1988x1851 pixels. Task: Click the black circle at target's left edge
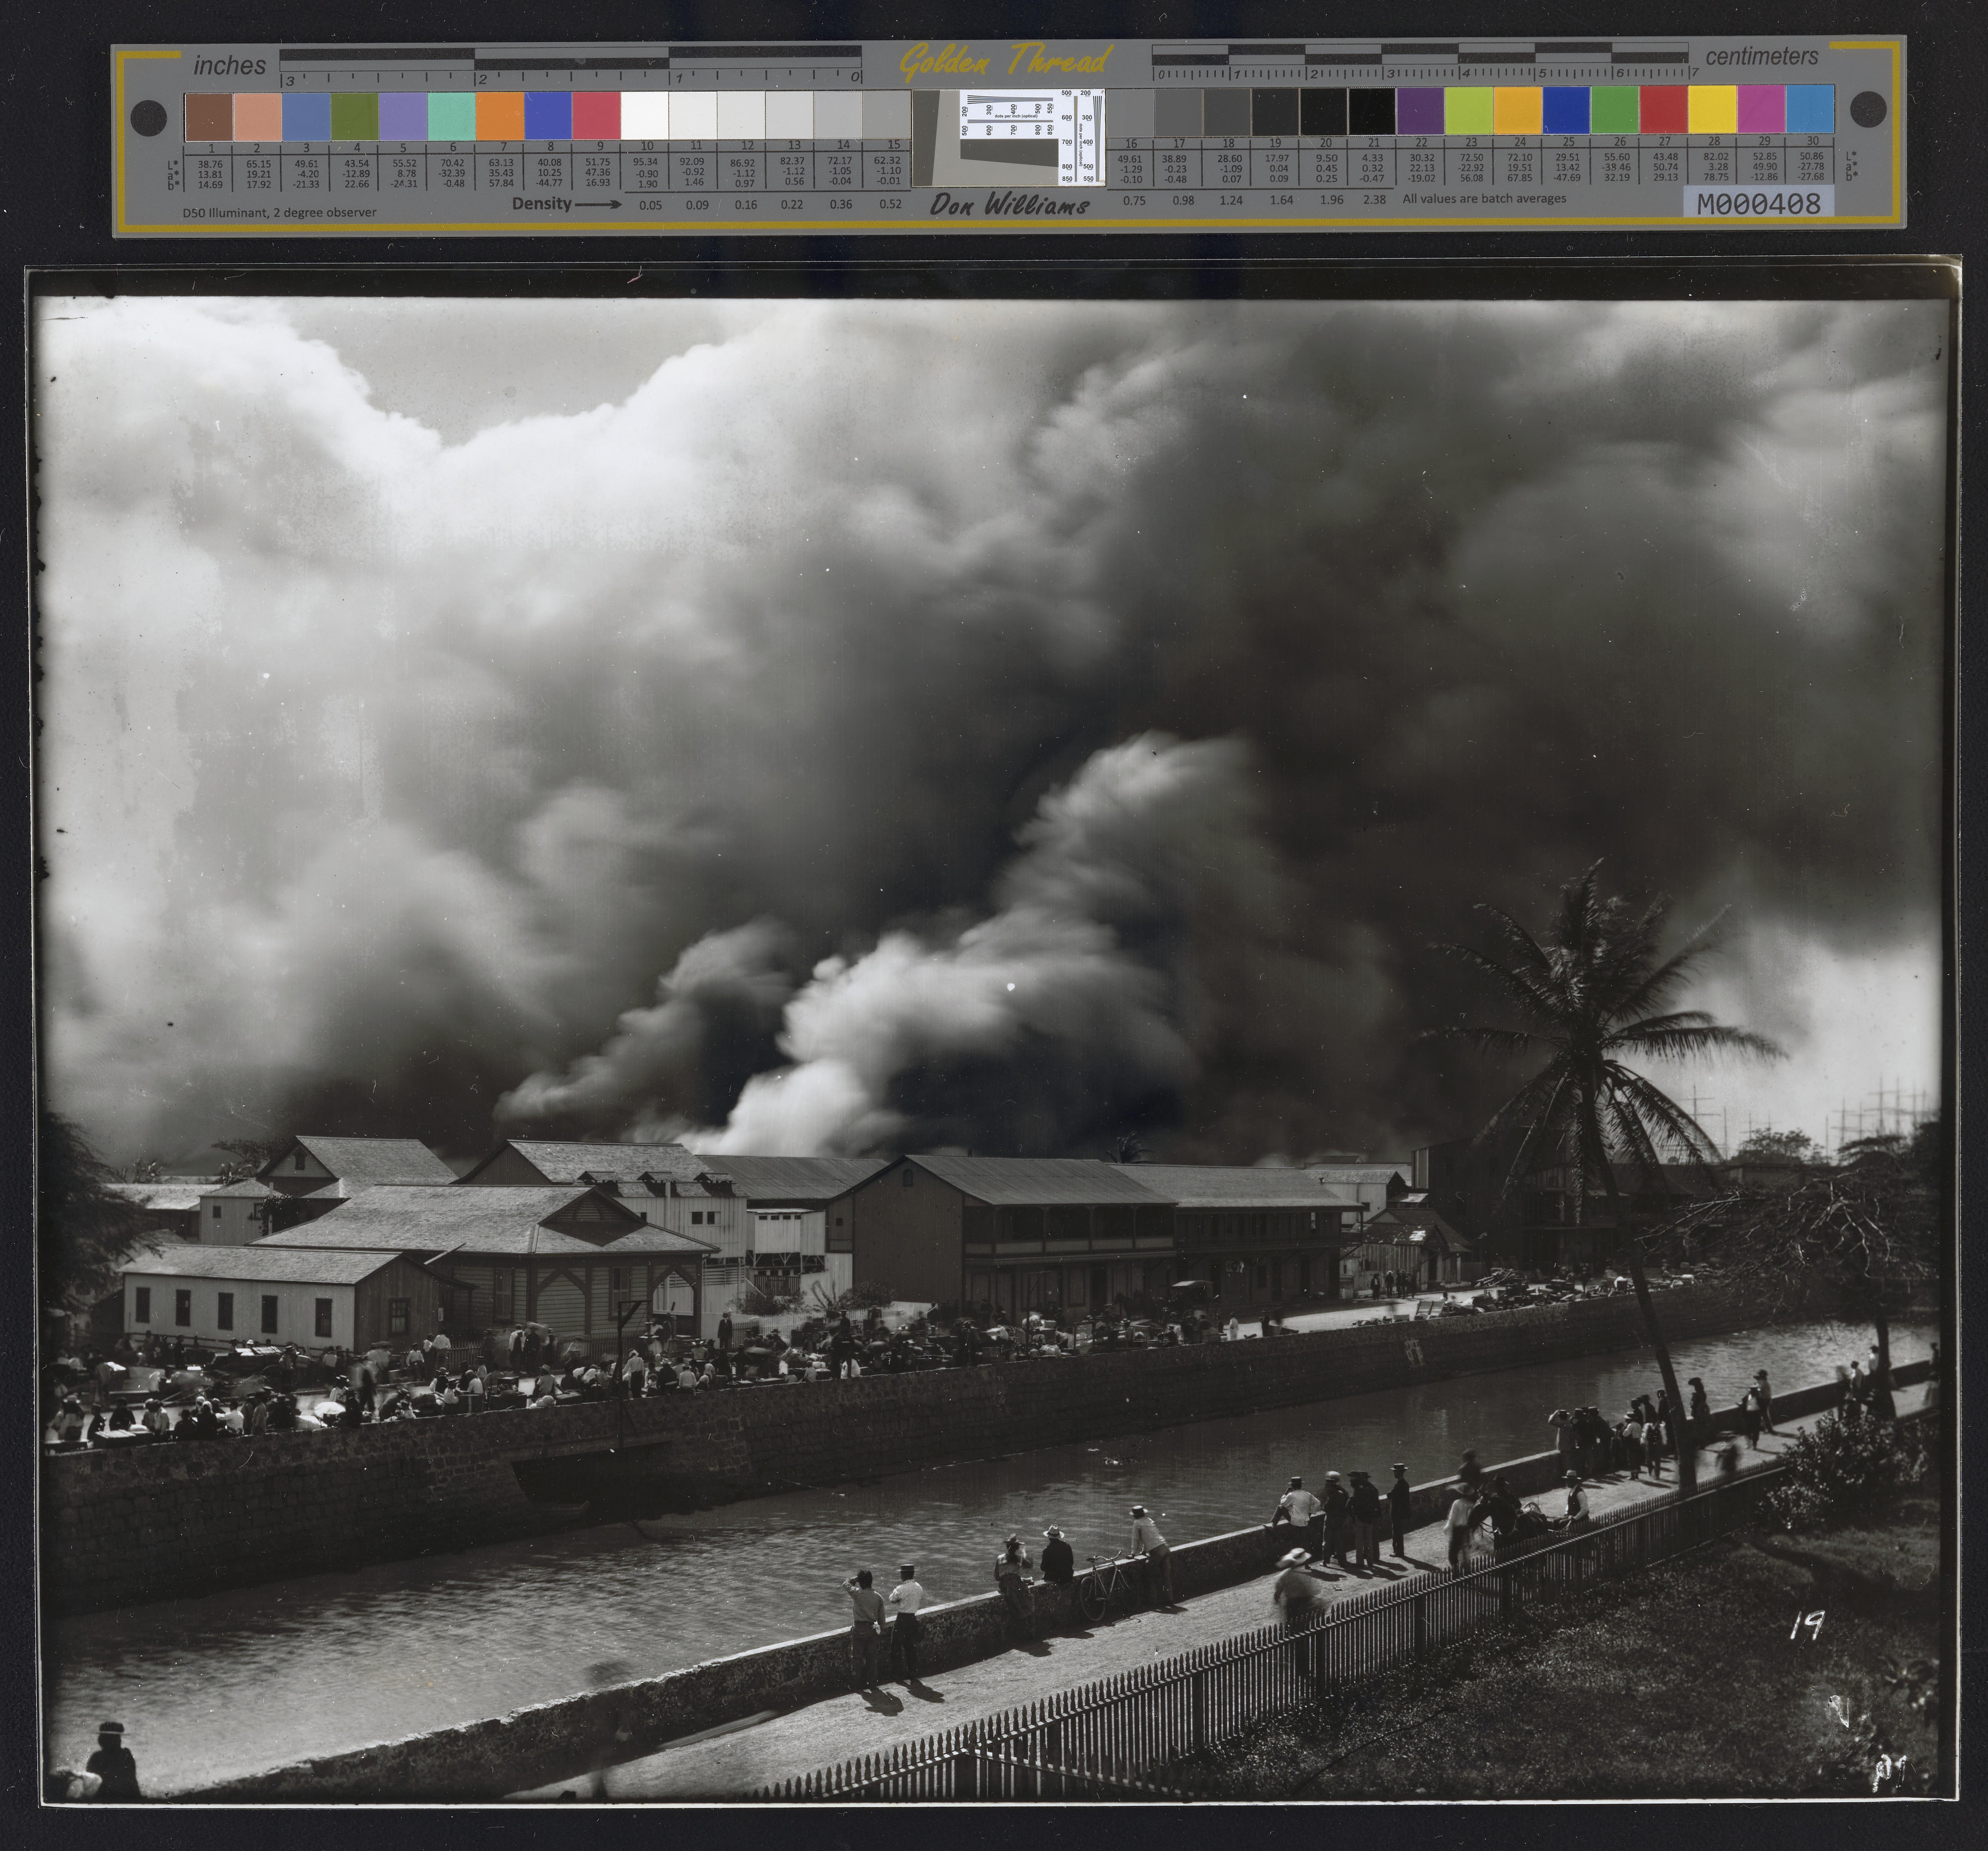[x=149, y=118]
